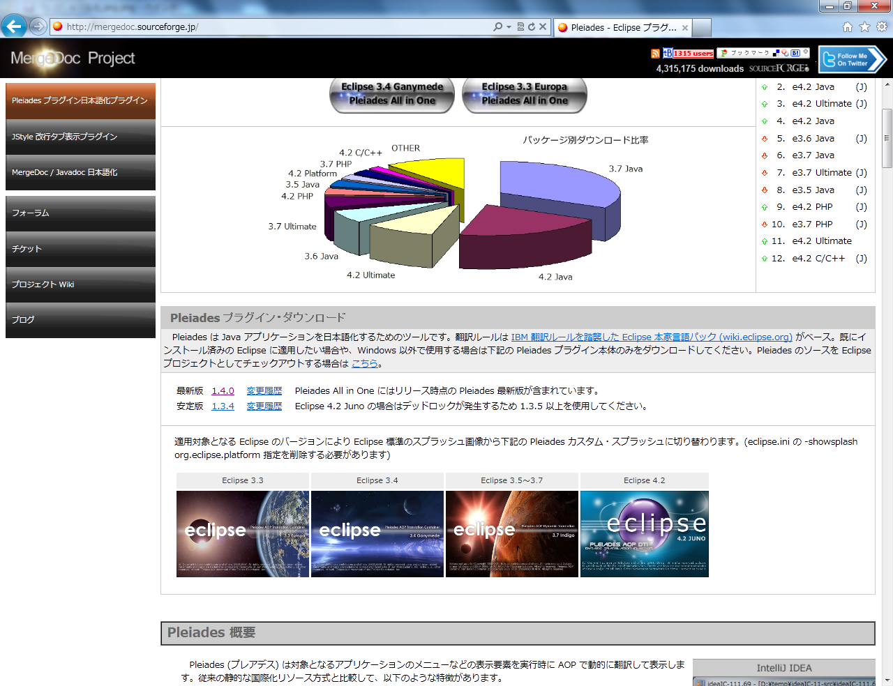Image resolution: width=893 pixels, height=686 pixels.
Task: Click the IBM 翻訳ルール Eclipse 本家言語パック link
Action: pyautogui.click(x=652, y=337)
